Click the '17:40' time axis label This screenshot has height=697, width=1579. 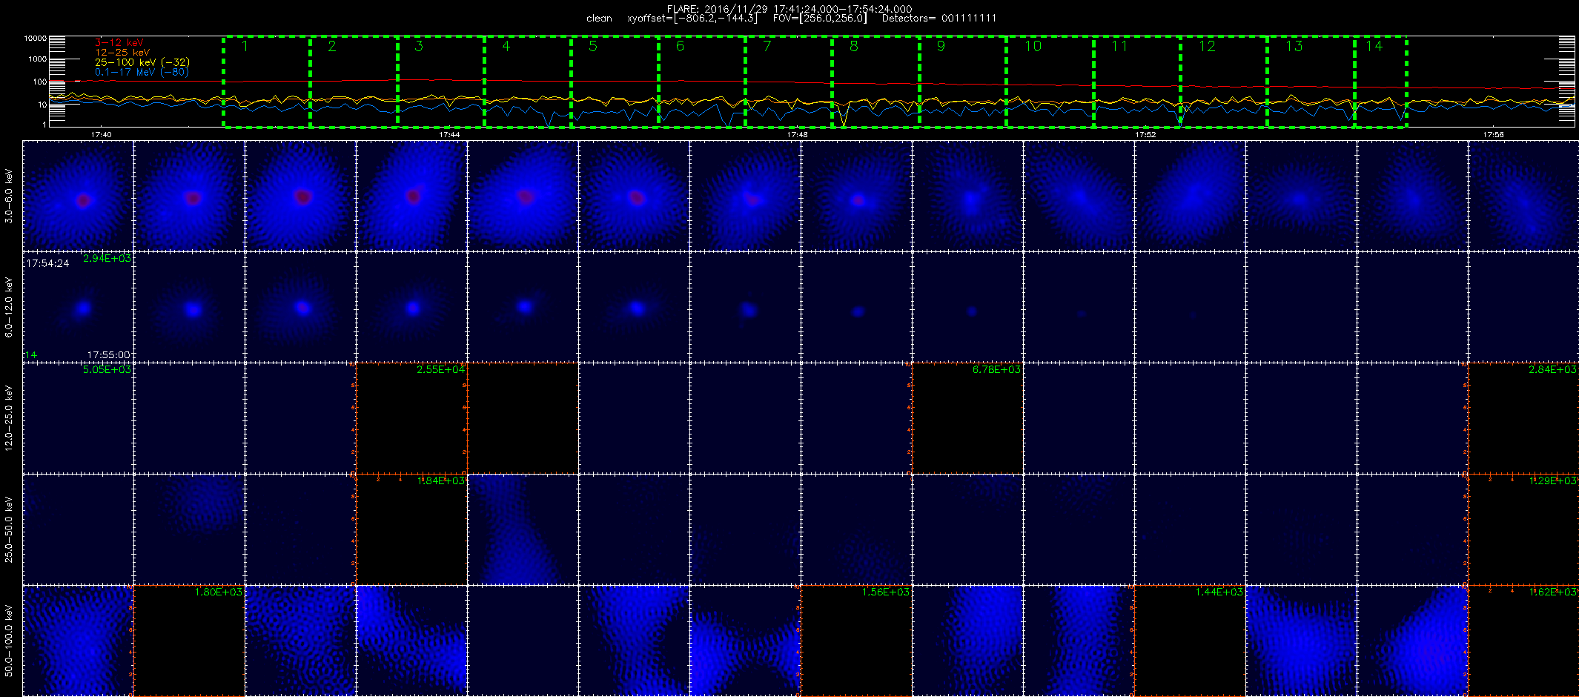pyautogui.click(x=101, y=135)
